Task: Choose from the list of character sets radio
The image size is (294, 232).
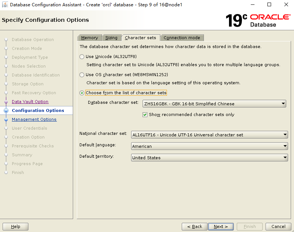Action: (x=82, y=93)
